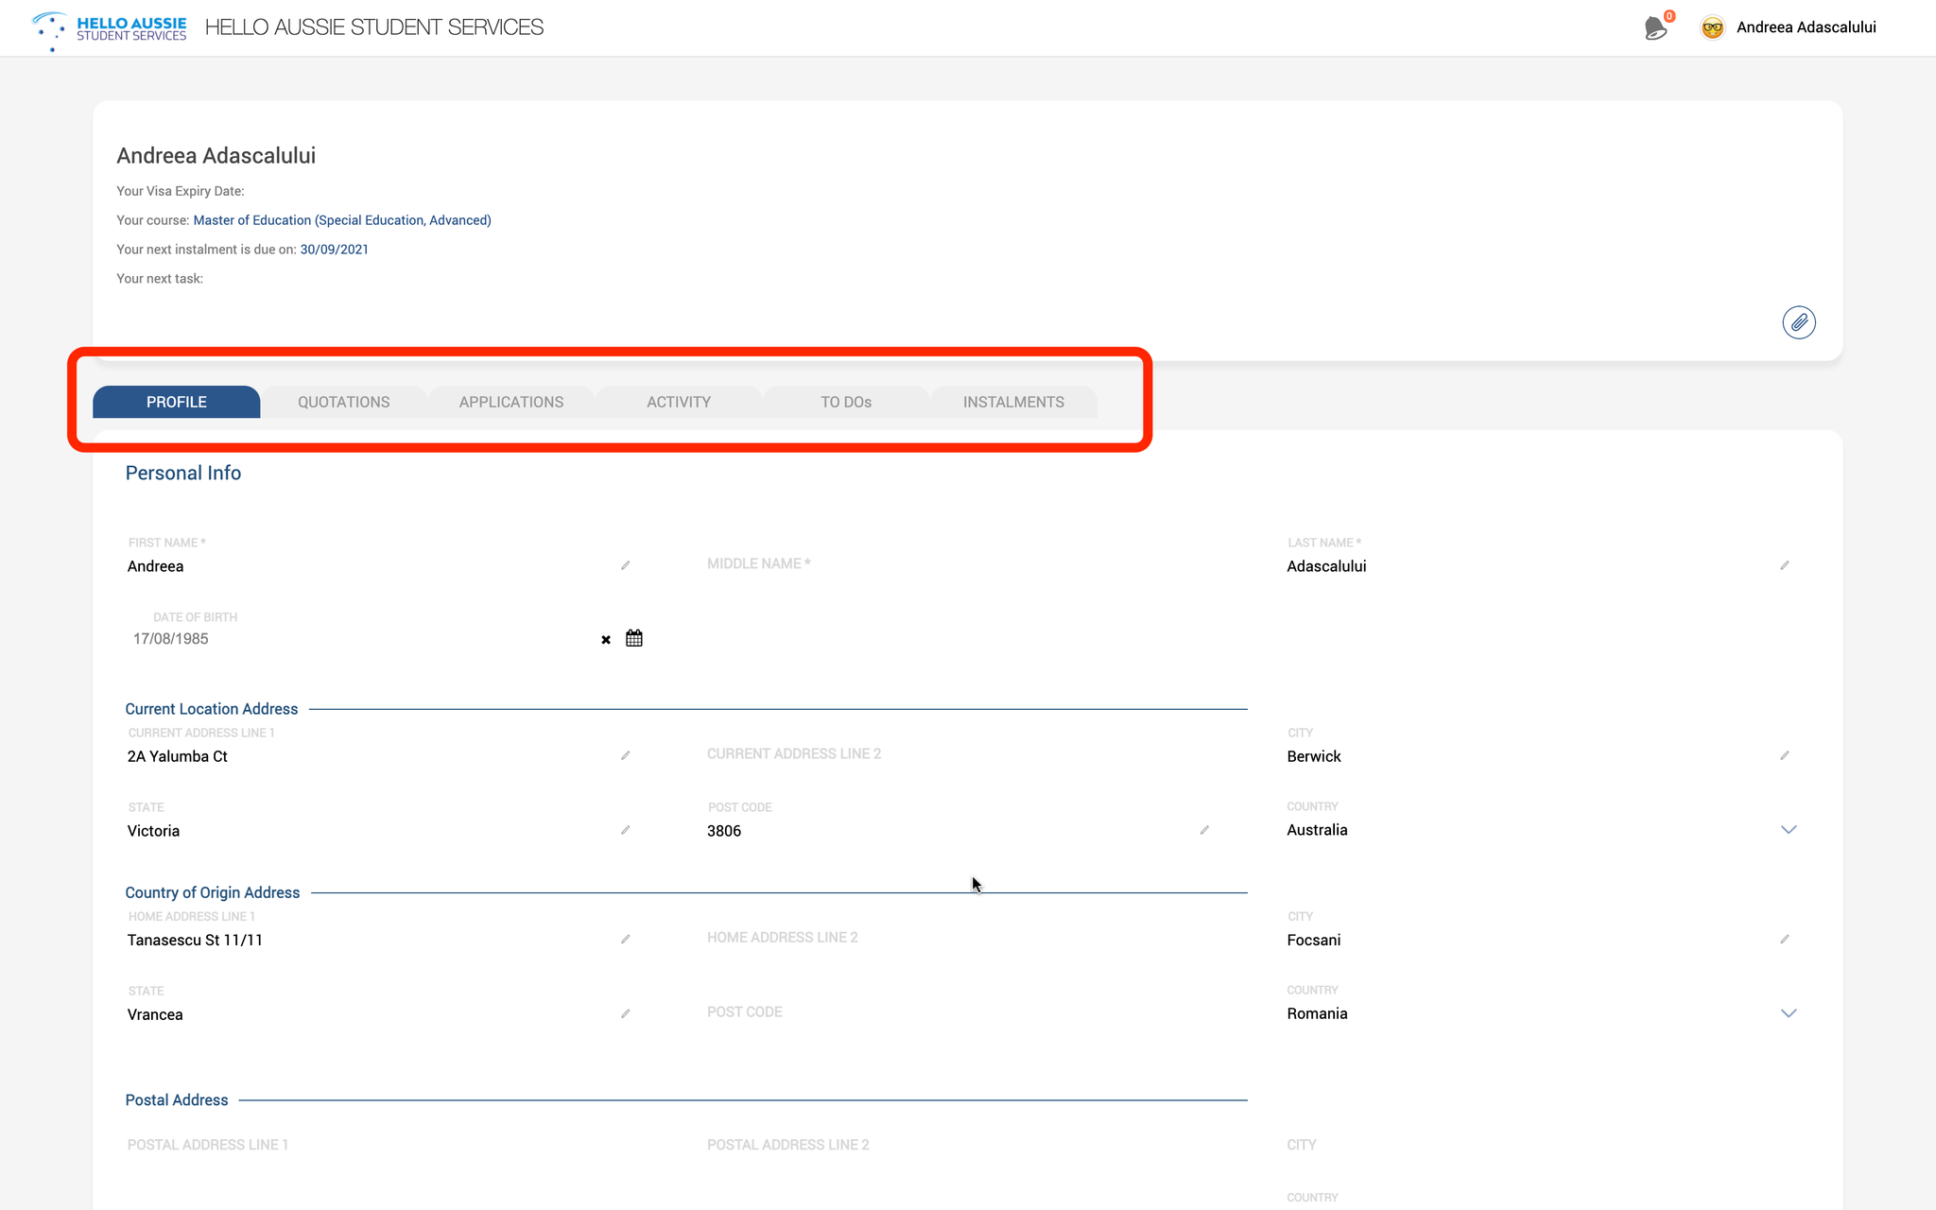
Task: Open the date of birth calendar picker
Action: click(x=634, y=638)
